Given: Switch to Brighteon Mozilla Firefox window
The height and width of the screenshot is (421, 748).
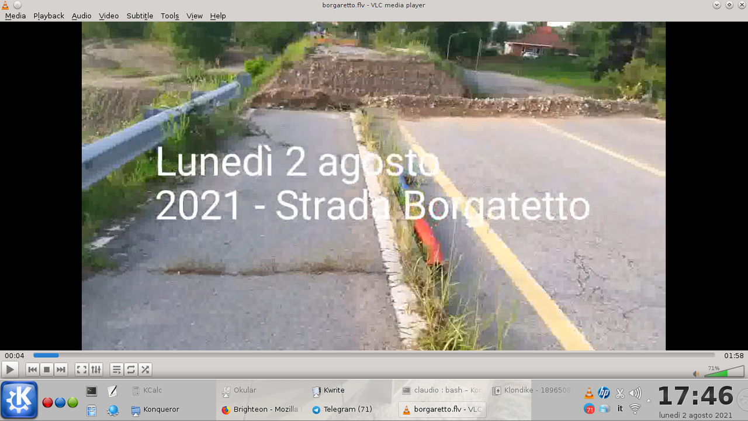Looking at the screenshot, I should coord(261,409).
